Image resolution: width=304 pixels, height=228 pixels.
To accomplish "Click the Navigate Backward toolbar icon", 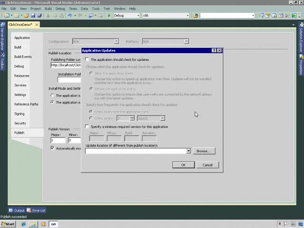I will (91, 16).
